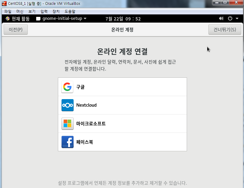Screen dimensions: 244x188
Task: Open the 파일 menu
Action: (x=8, y=11)
